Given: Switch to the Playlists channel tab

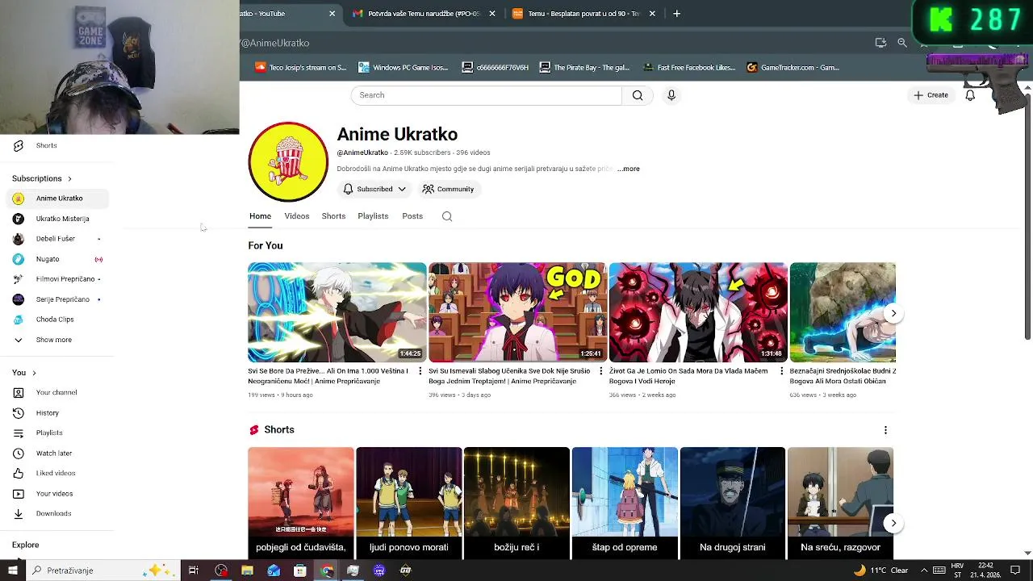Looking at the screenshot, I should (x=373, y=216).
